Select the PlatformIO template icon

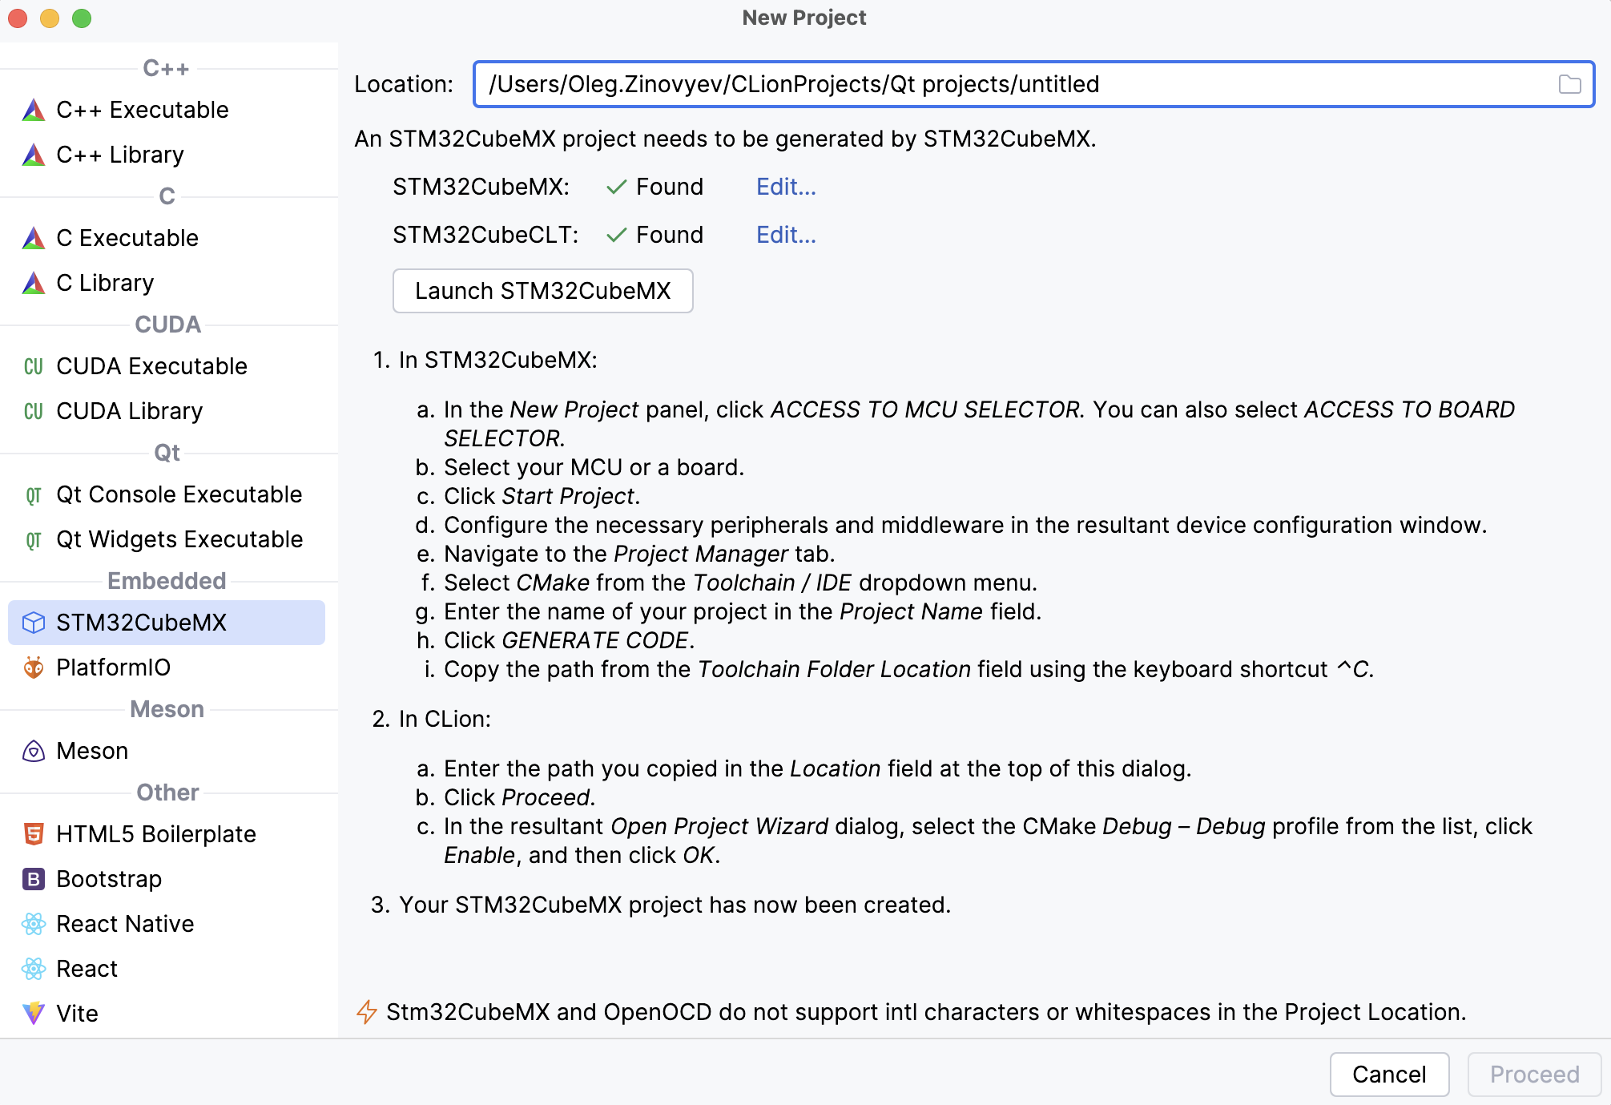pos(33,667)
